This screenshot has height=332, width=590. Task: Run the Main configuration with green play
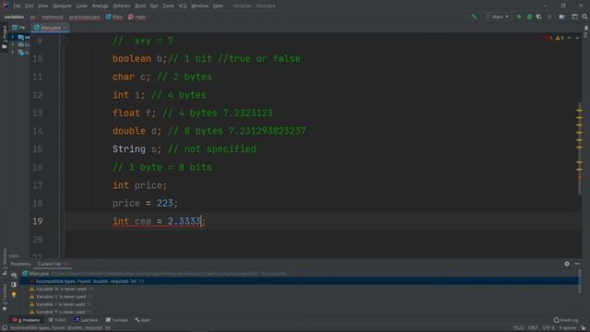click(x=519, y=17)
